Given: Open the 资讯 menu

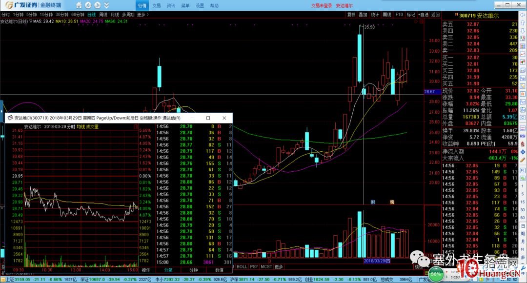Looking at the screenshot, I should click(x=171, y=6).
